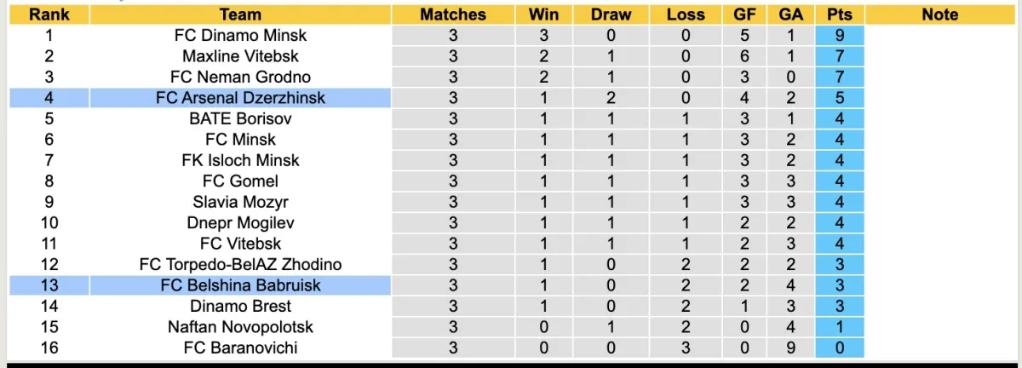Select the highlighted FC Belshina Babruisk row
Image resolution: width=1022 pixels, height=368 pixels.
[240, 285]
